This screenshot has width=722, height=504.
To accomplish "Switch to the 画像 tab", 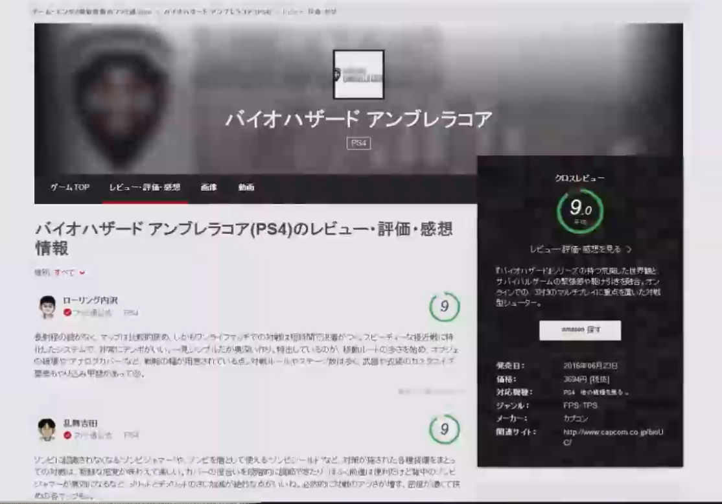I will (x=209, y=187).
